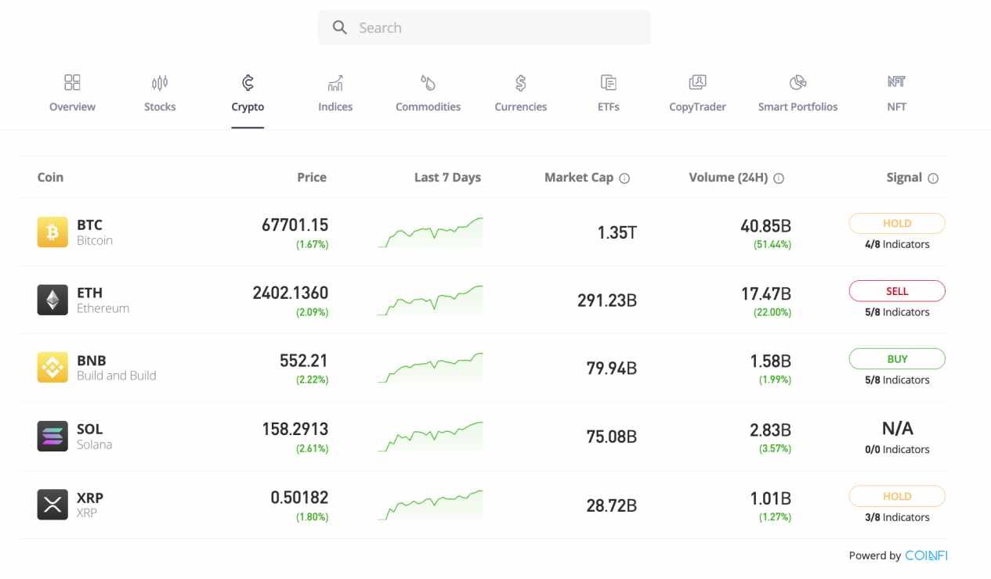The height and width of the screenshot is (579, 991).
Task: Open the Ethereum 7-day sparkline chart
Action: (x=430, y=300)
